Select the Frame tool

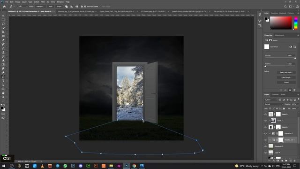click(3, 36)
